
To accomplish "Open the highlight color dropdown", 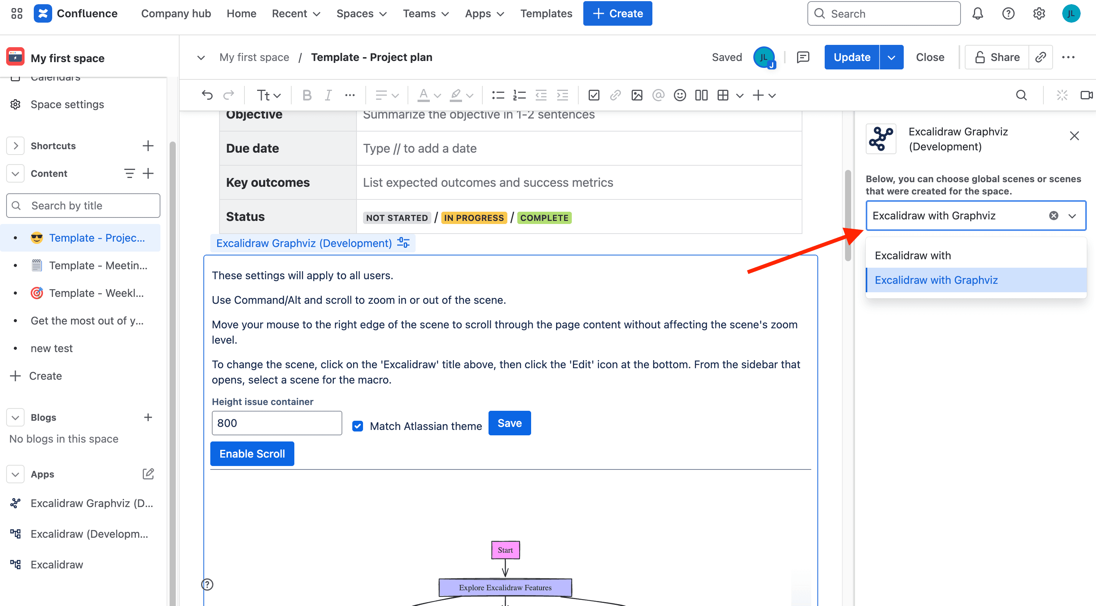I will click(462, 95).
